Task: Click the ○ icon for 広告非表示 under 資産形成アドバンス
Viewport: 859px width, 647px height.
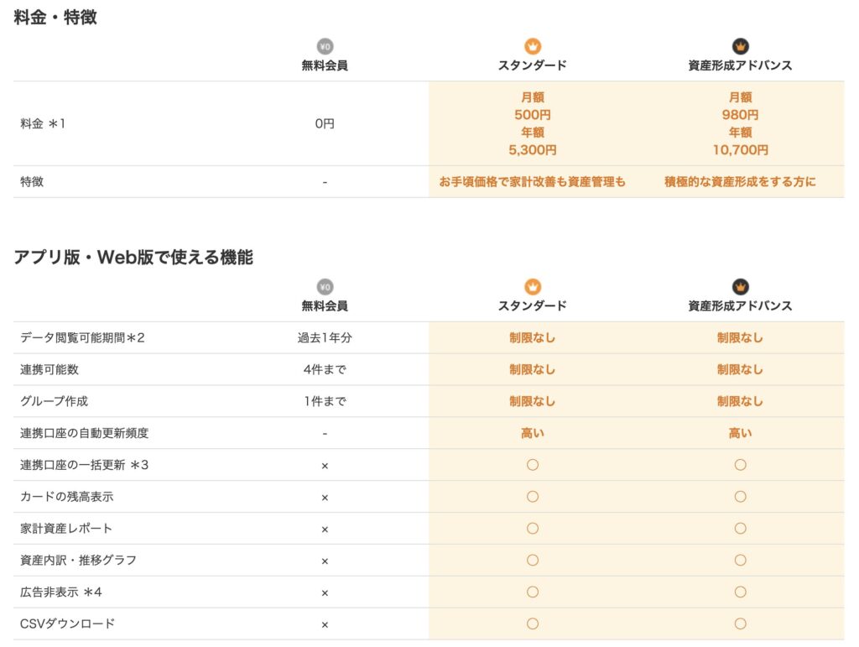Action: coord(741,592)
